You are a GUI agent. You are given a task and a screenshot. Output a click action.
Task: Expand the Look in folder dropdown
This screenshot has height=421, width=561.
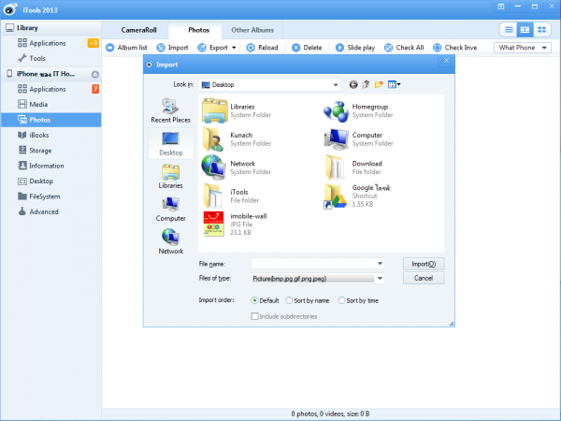(x=334, y=84)
